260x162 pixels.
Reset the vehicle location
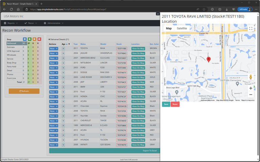[x=175, y=104]
